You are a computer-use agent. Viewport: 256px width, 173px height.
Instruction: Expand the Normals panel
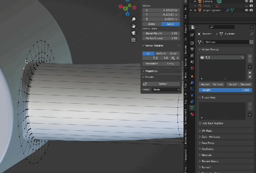tap(199, 155)
